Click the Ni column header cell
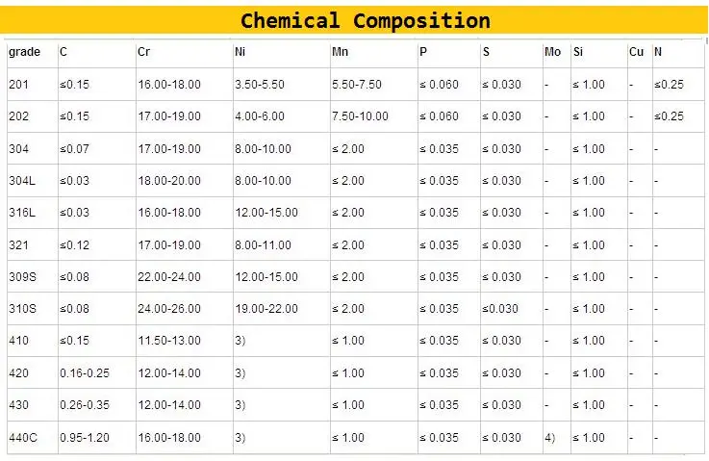The image size is (709, 461). pos(241,52)
